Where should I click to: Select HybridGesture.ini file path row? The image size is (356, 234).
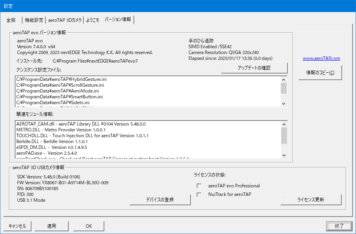point(148,79)
